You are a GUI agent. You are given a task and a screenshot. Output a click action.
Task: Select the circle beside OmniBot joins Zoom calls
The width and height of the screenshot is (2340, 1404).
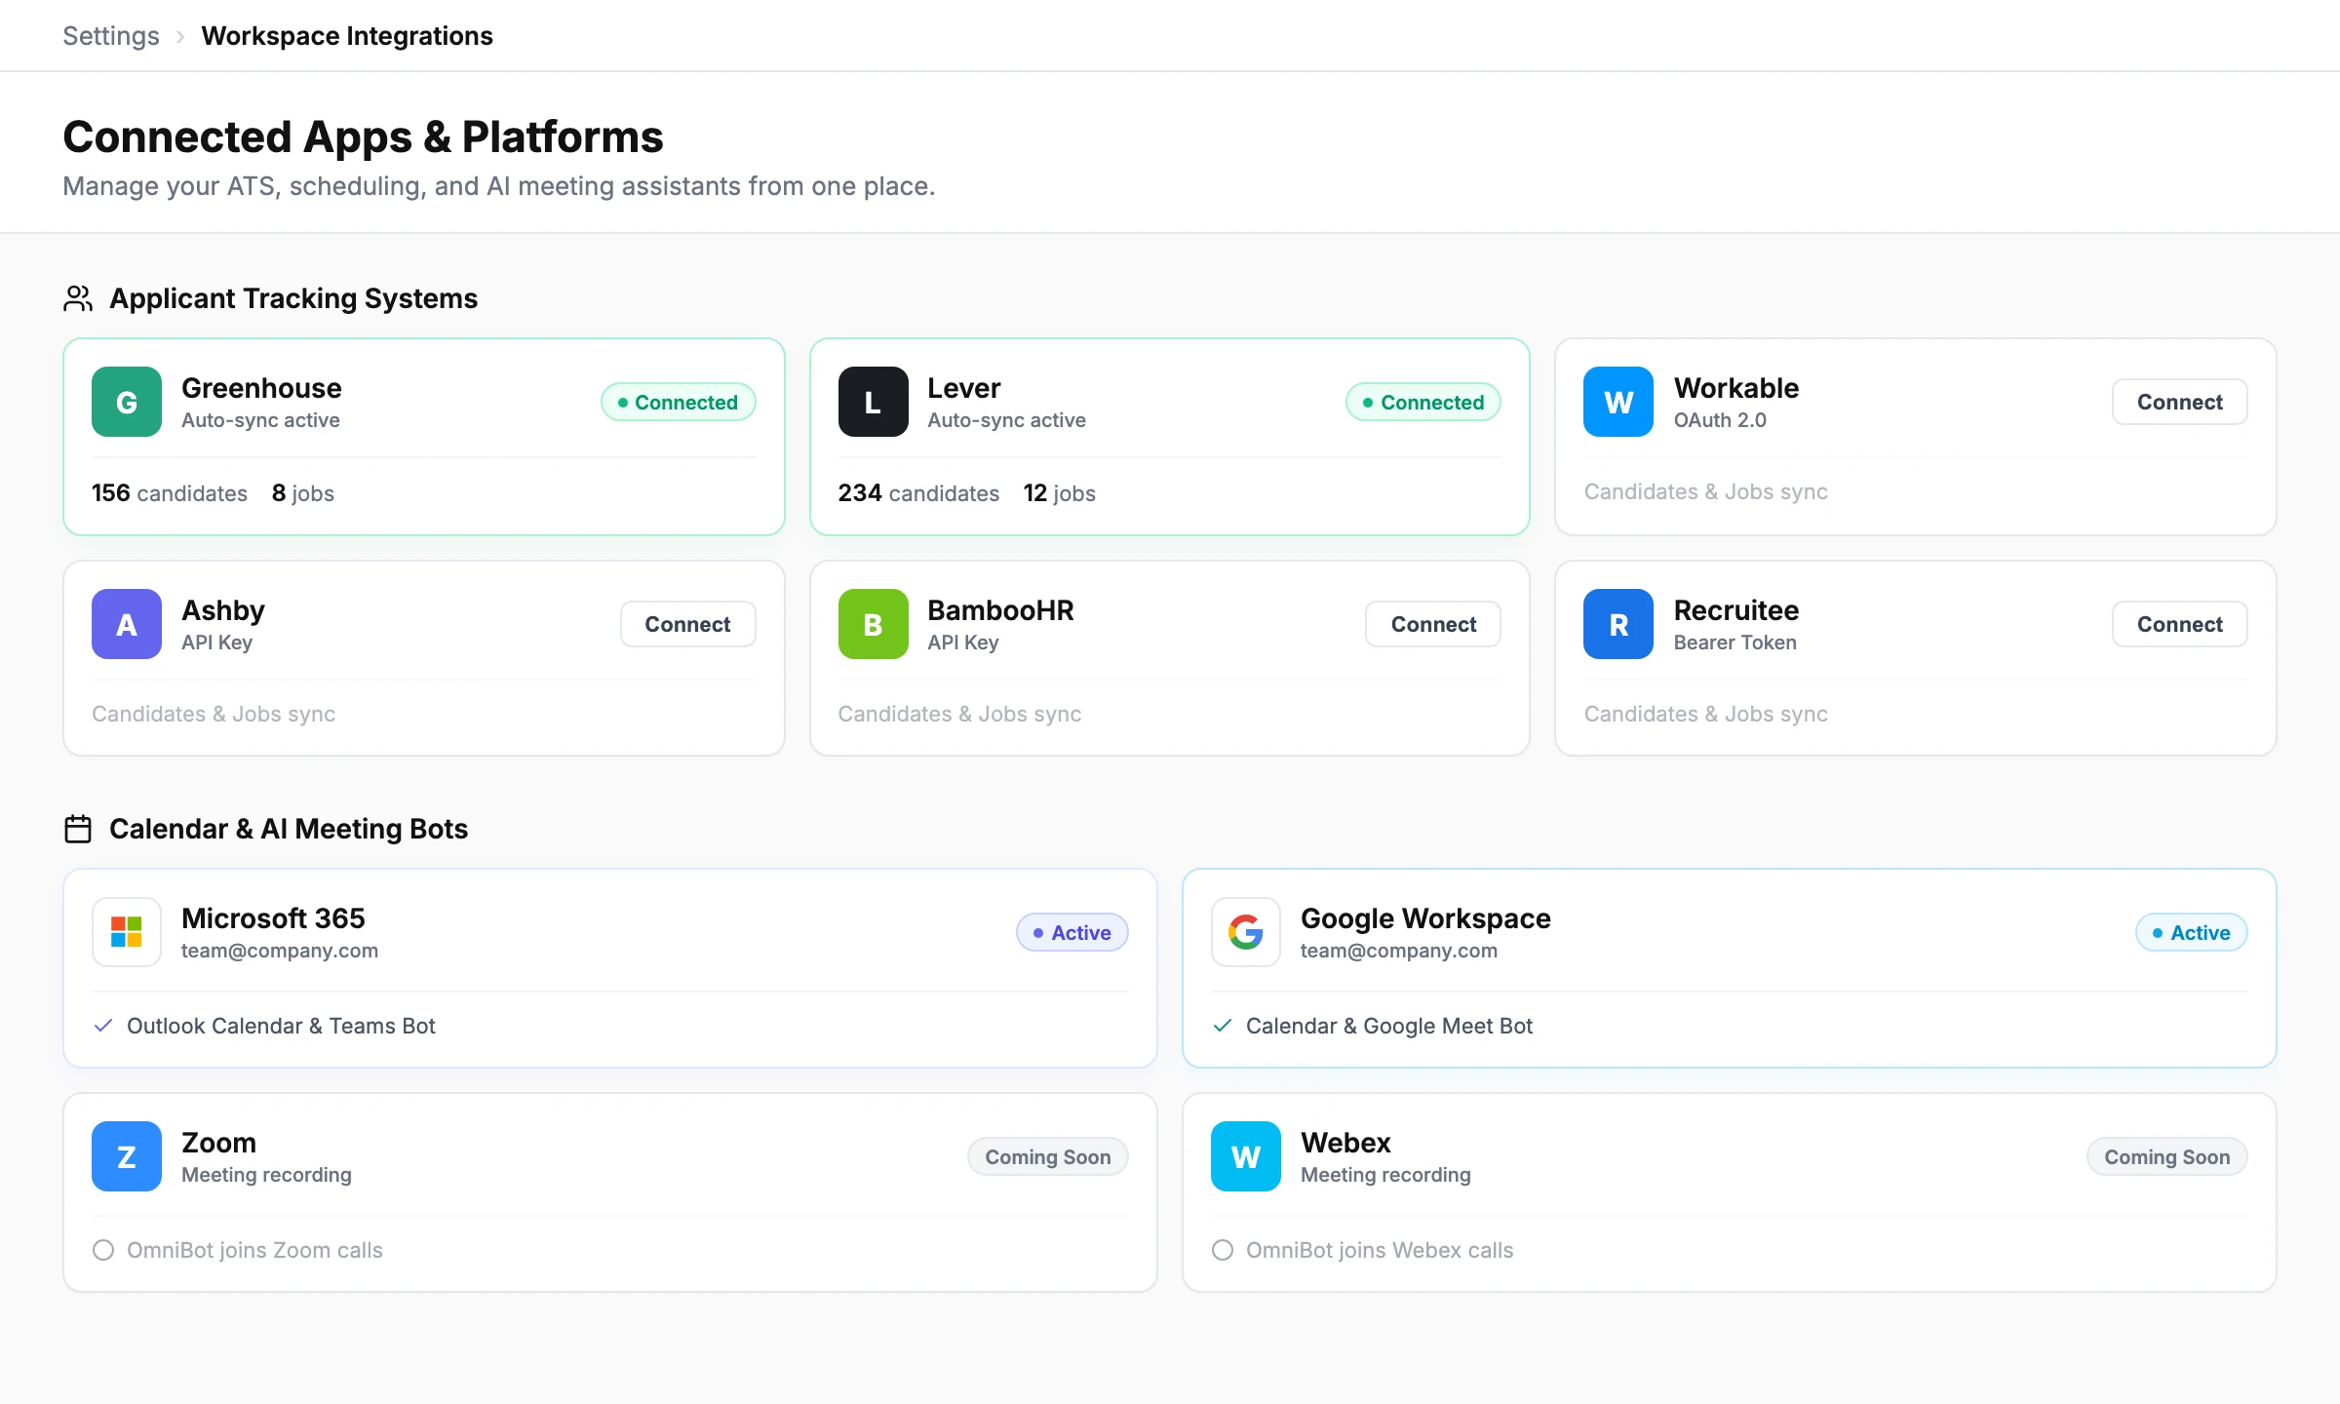click(x=103, y=1250)
